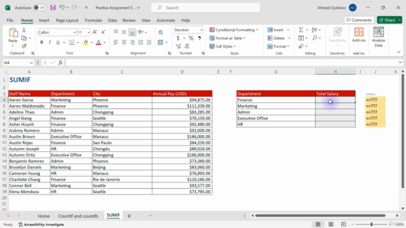
Task: Toggle Italic formatting
Action: (x=49, y=42)
